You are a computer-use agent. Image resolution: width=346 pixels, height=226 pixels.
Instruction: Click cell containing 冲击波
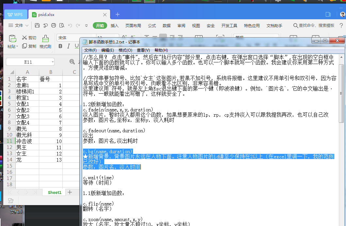[x=27, y=141]
